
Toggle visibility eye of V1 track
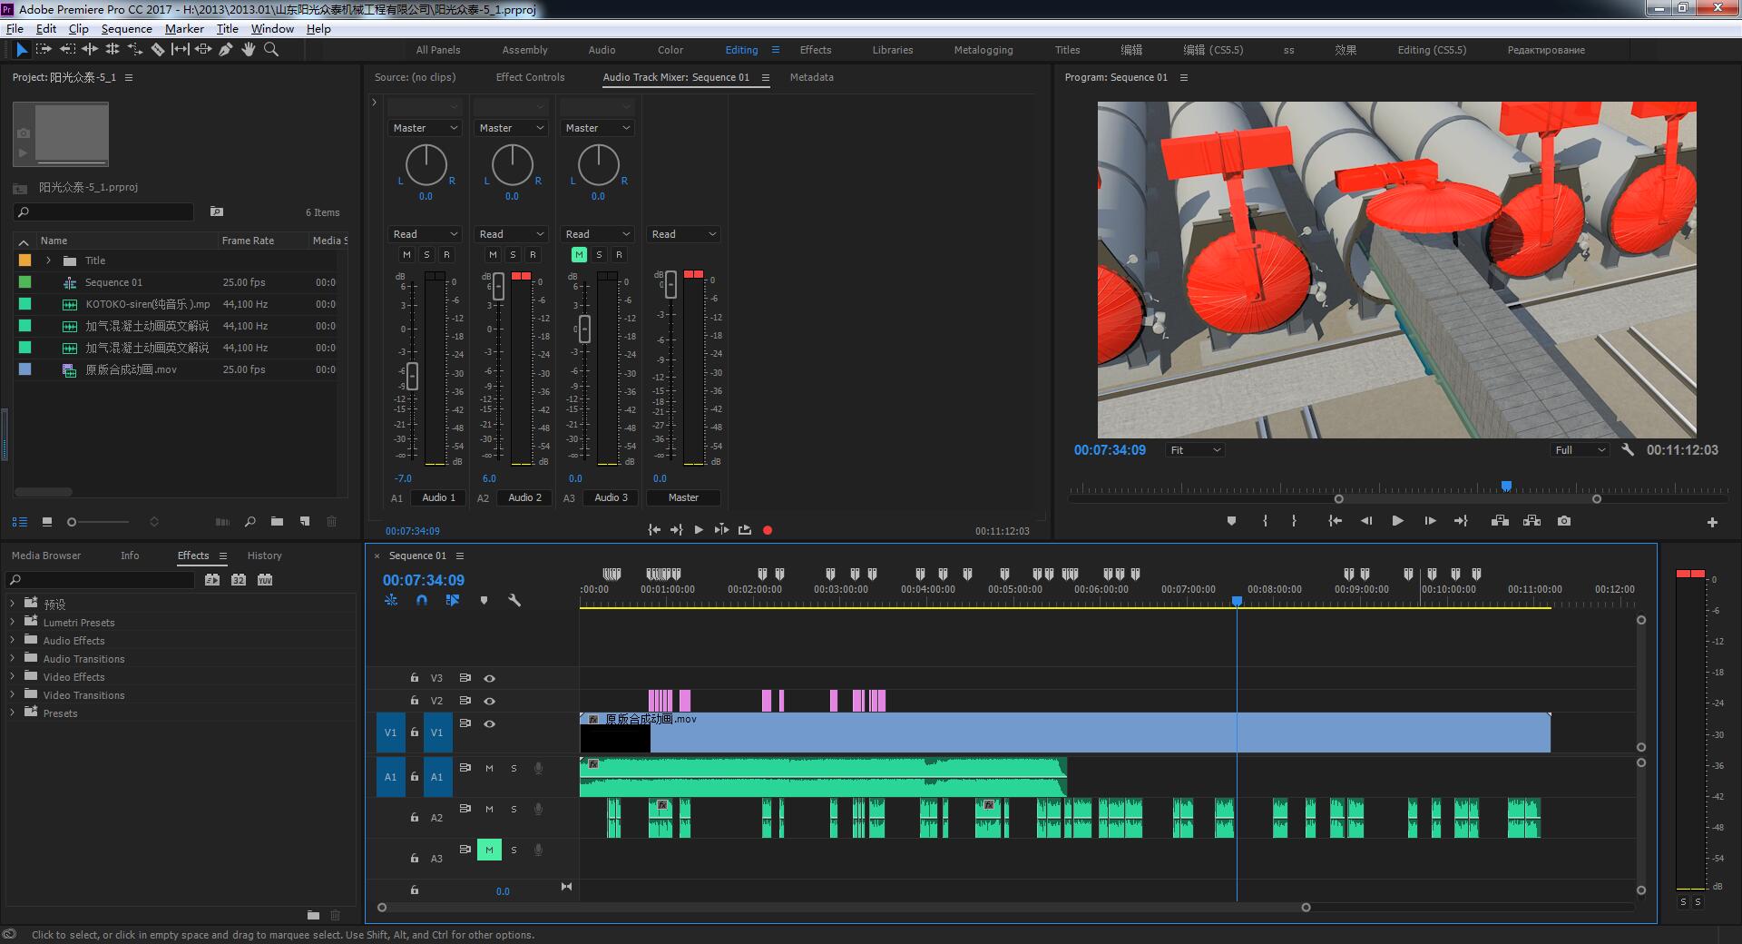[x=489, y=723]
